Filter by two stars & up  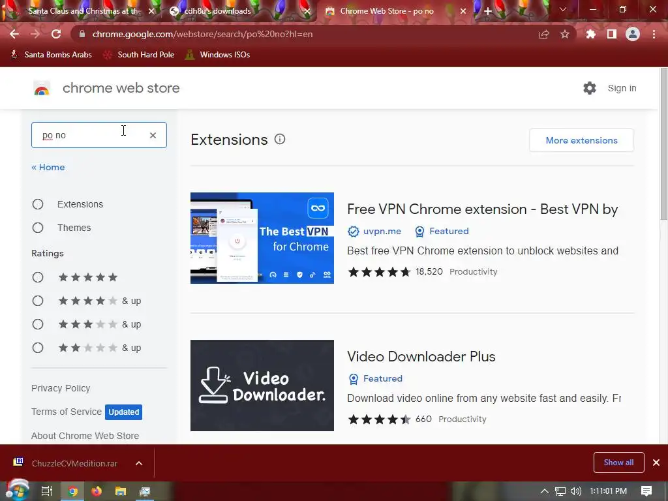coord(38,348)
